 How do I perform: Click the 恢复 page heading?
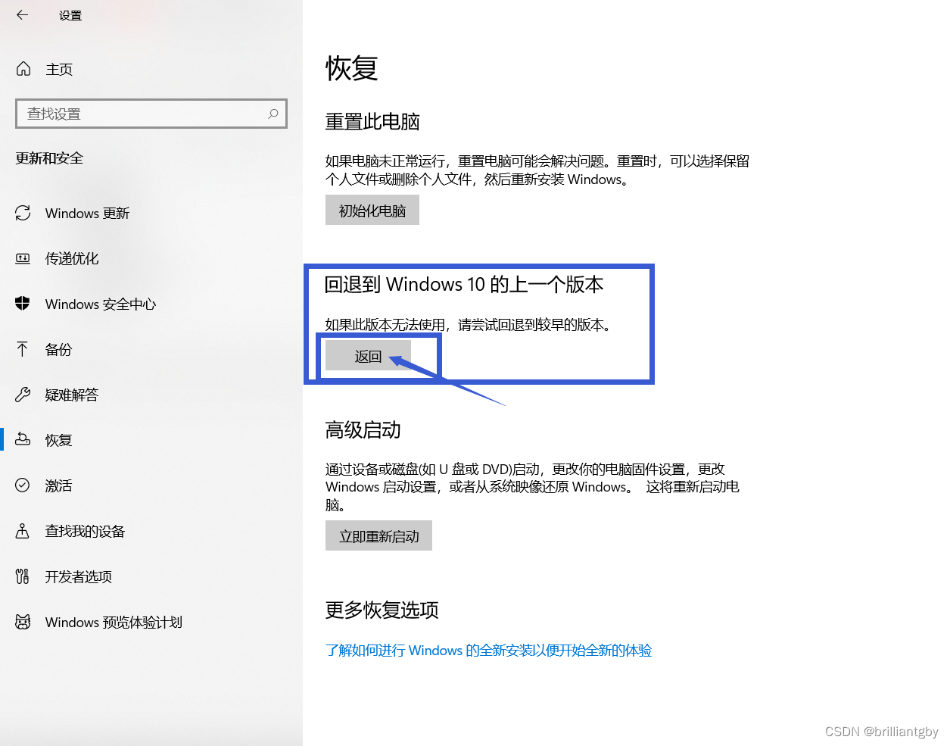click(x=352, y=68)
